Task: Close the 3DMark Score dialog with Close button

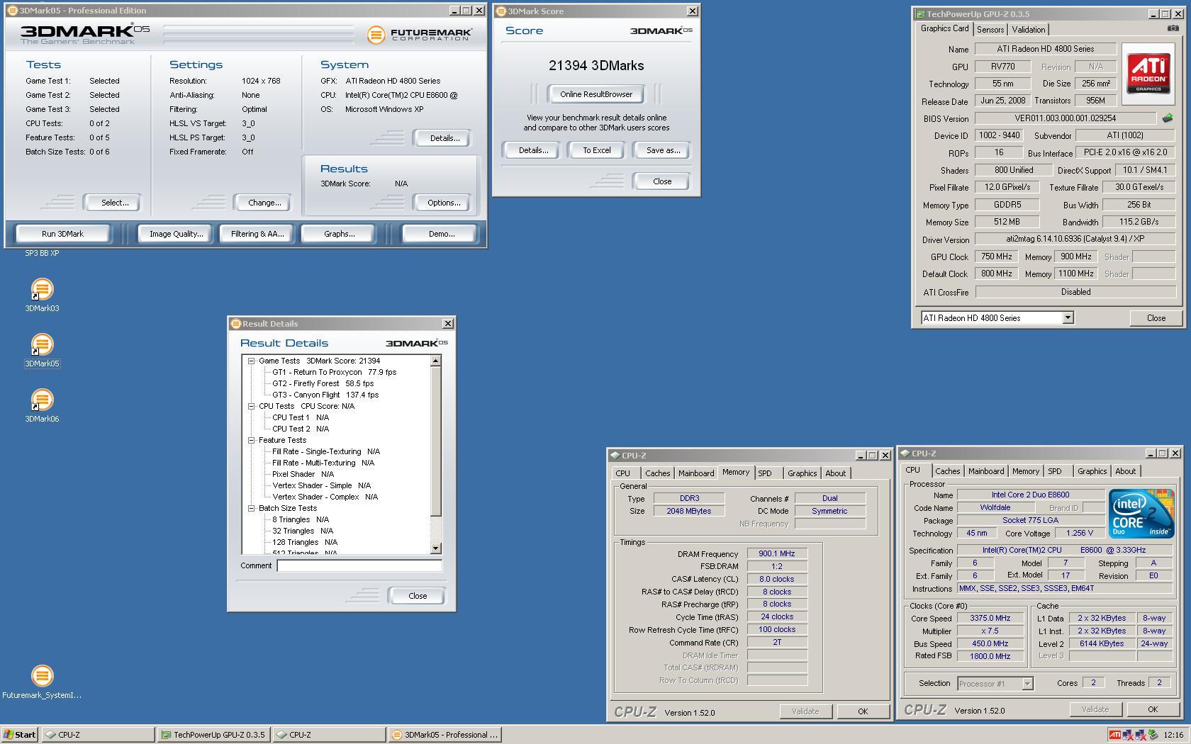Action: (661, 181)
